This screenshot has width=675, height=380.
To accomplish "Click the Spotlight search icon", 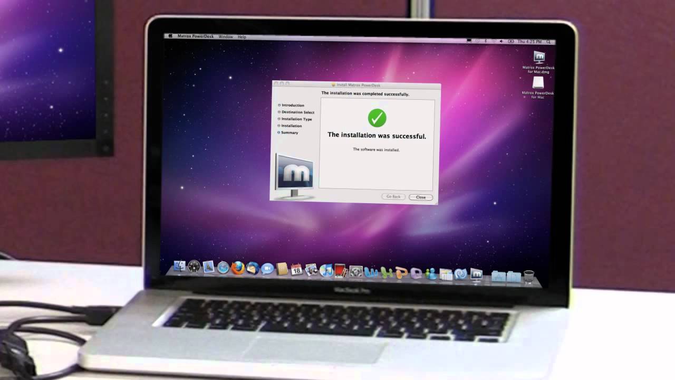I will click(548, 41).
